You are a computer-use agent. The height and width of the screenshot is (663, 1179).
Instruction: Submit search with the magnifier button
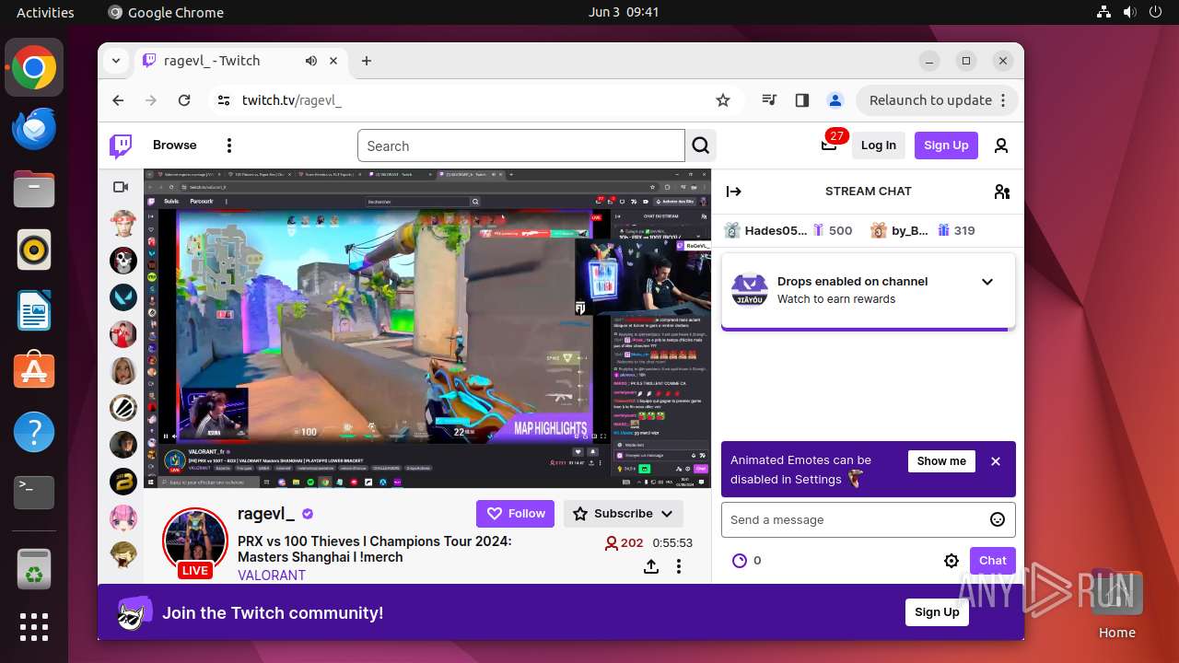[x=701, y=145]
